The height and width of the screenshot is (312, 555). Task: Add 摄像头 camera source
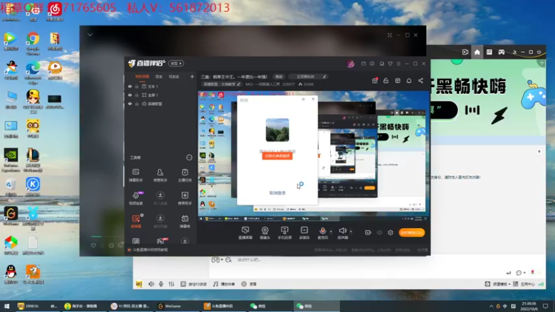tap(265, 233)
